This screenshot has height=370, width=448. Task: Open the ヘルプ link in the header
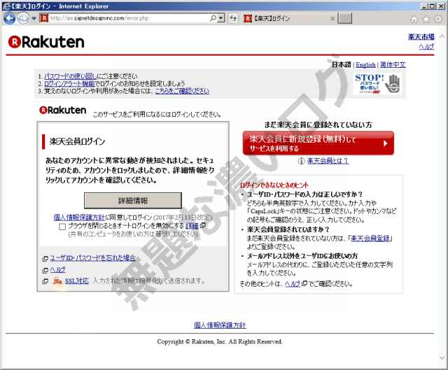[x=426, y=46]
